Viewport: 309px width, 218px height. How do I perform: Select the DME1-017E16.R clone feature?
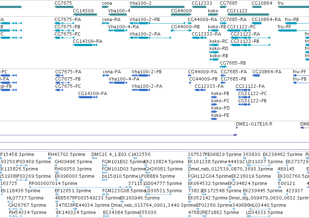[x=254, y=124]
